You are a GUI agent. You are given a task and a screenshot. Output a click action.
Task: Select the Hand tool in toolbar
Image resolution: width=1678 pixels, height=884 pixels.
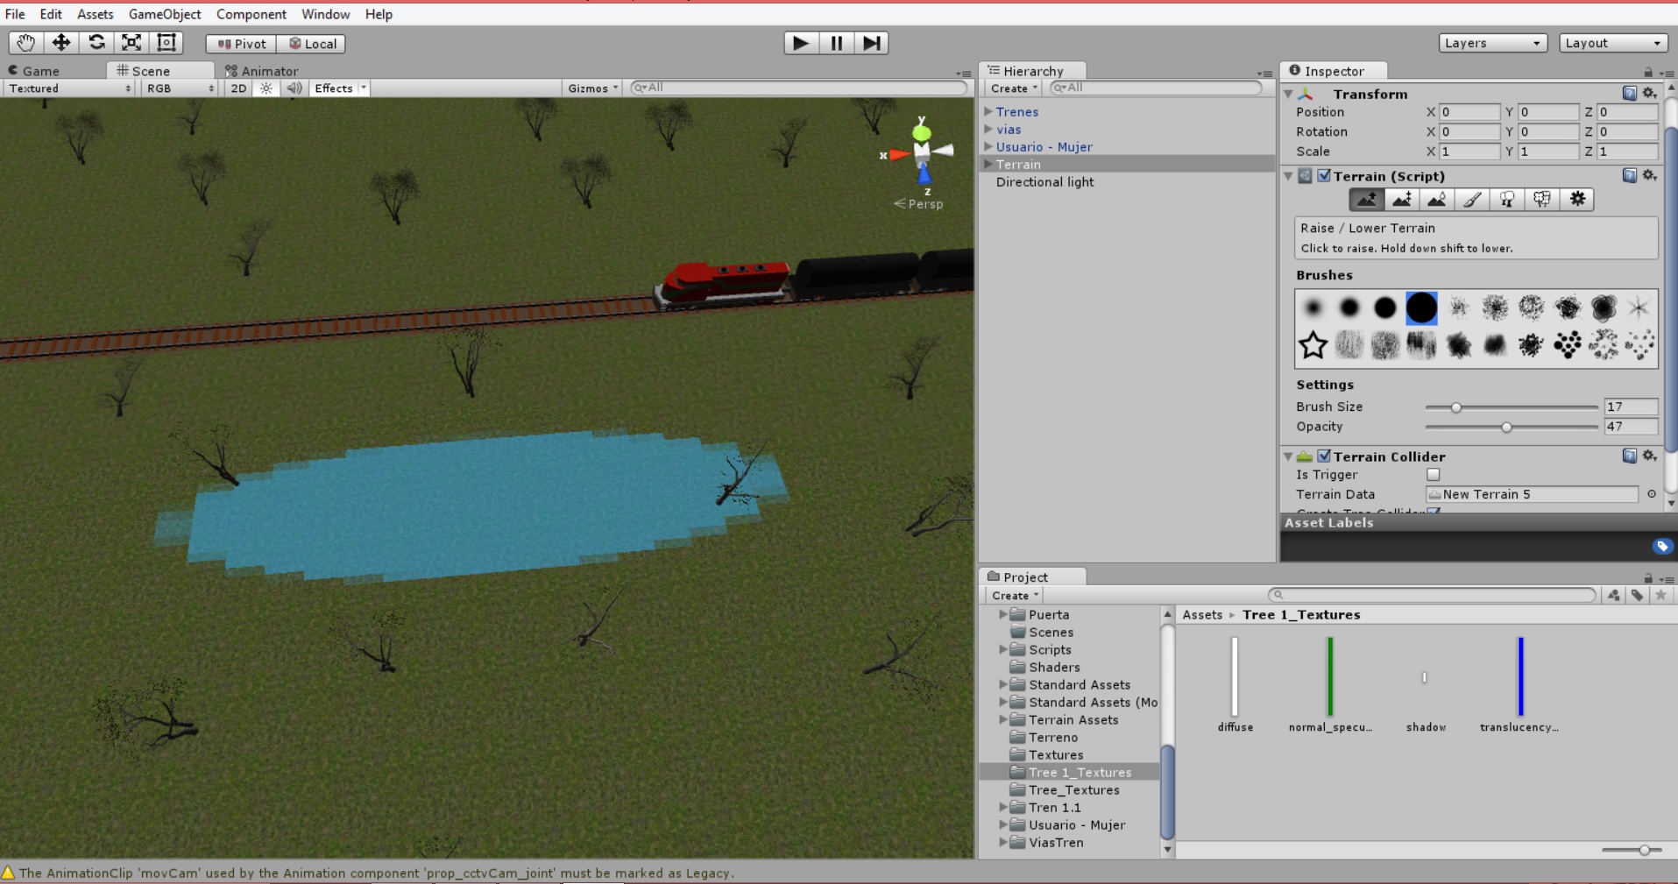click(25, 43)
